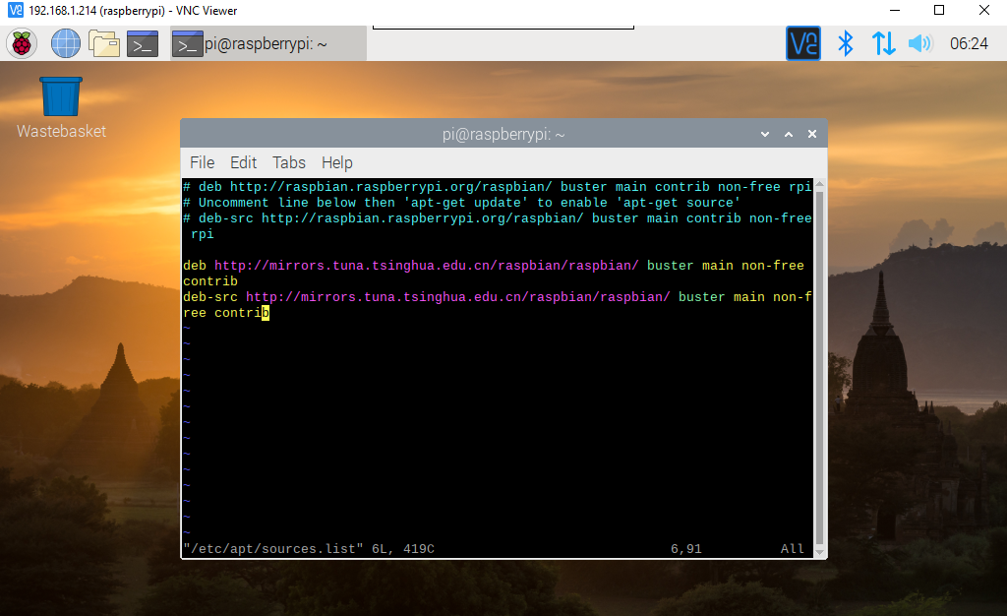Screen dimensions: 1007x616
Task: Launch a new terminal from panel launcher
Action: (143, 43)
